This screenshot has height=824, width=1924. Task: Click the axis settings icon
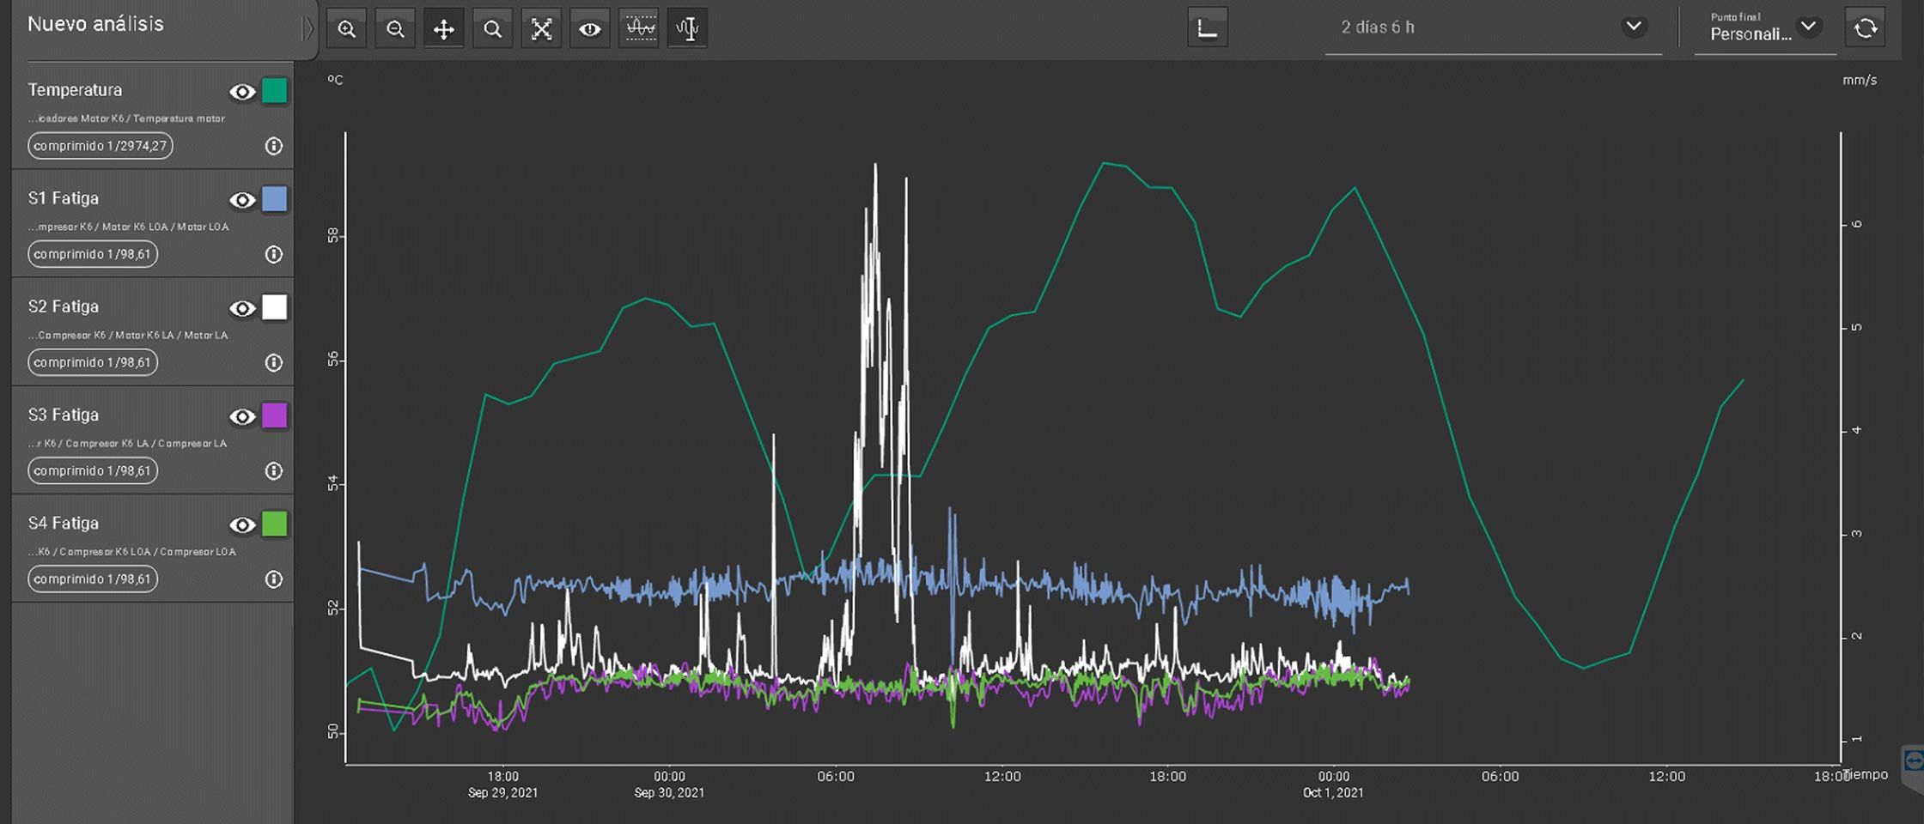[1207, 28]
